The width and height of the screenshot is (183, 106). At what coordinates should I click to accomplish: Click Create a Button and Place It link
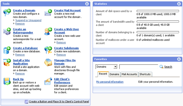(59, 101)
